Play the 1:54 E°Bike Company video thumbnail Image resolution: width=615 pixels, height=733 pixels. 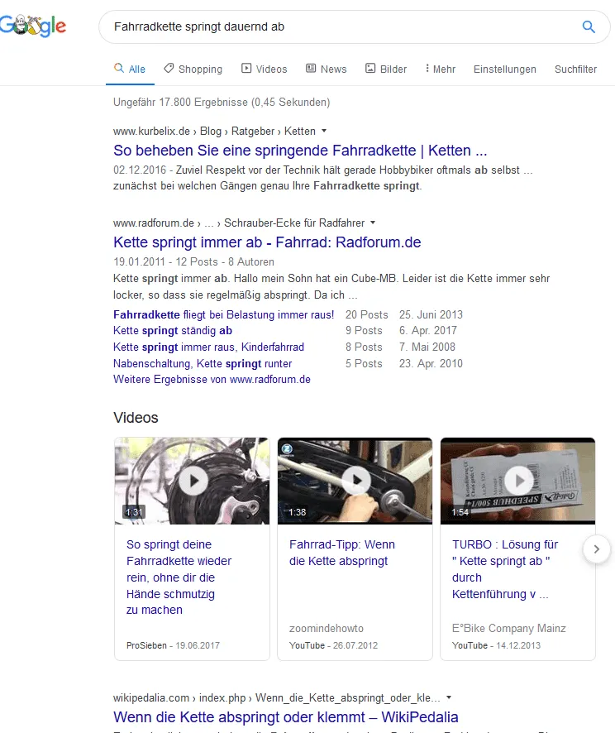point(517,481)
